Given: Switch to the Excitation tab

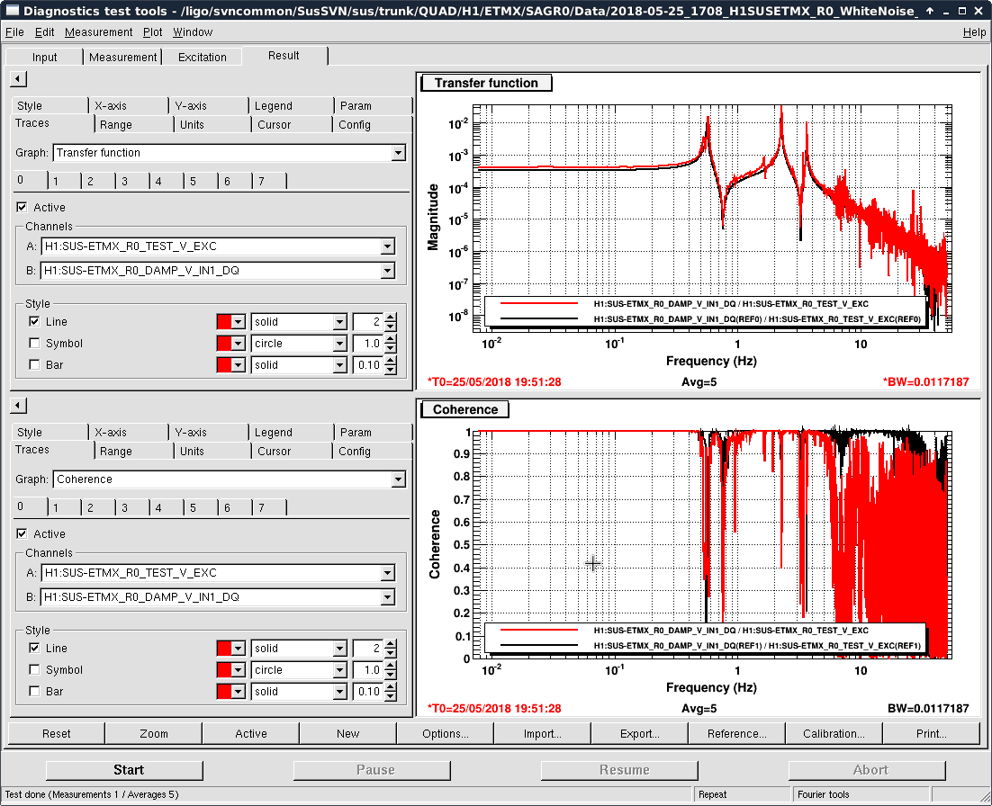Looking at the screenshot, I should (x=202, y=57).
